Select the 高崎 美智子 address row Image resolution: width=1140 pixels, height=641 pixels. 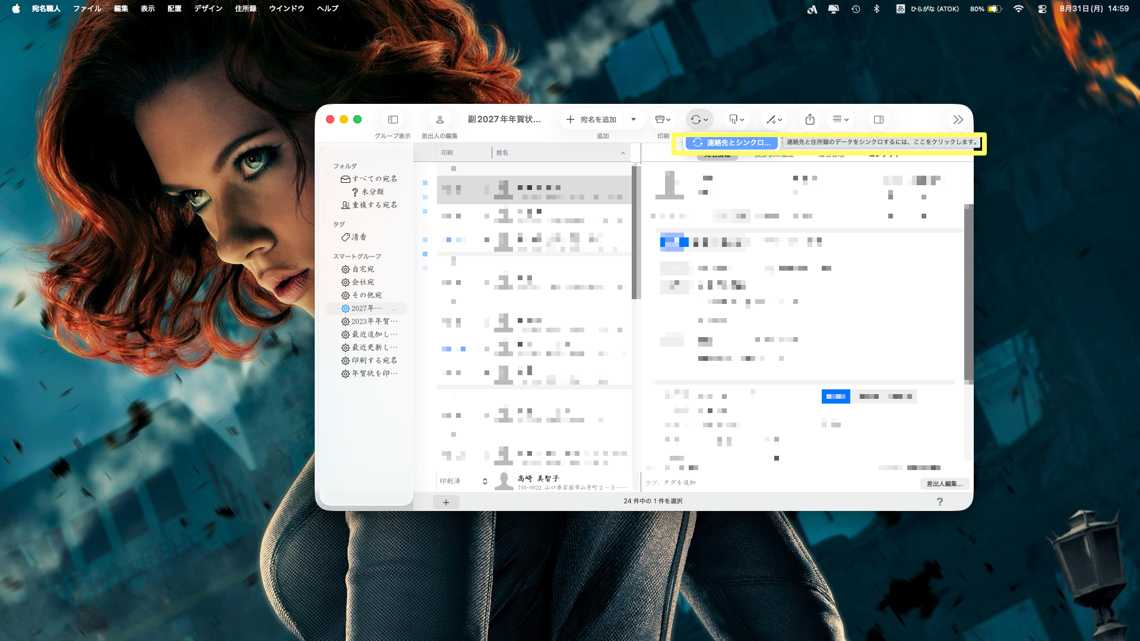[534, 481]
